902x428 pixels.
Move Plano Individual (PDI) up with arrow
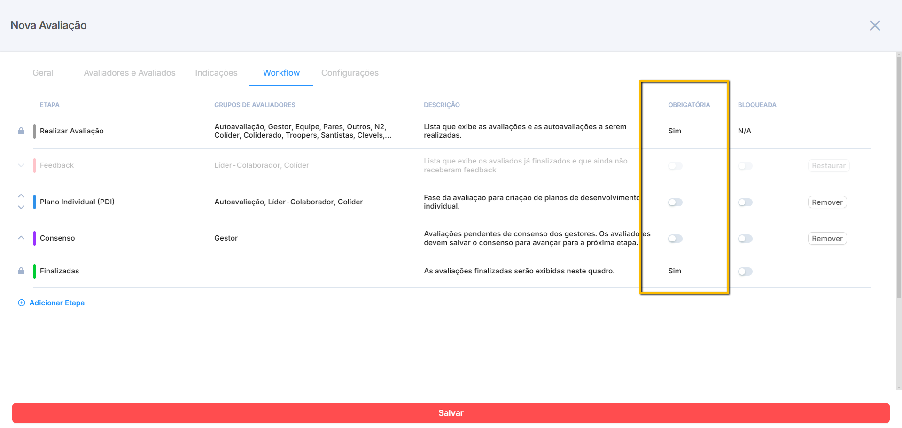pos(21,196)
